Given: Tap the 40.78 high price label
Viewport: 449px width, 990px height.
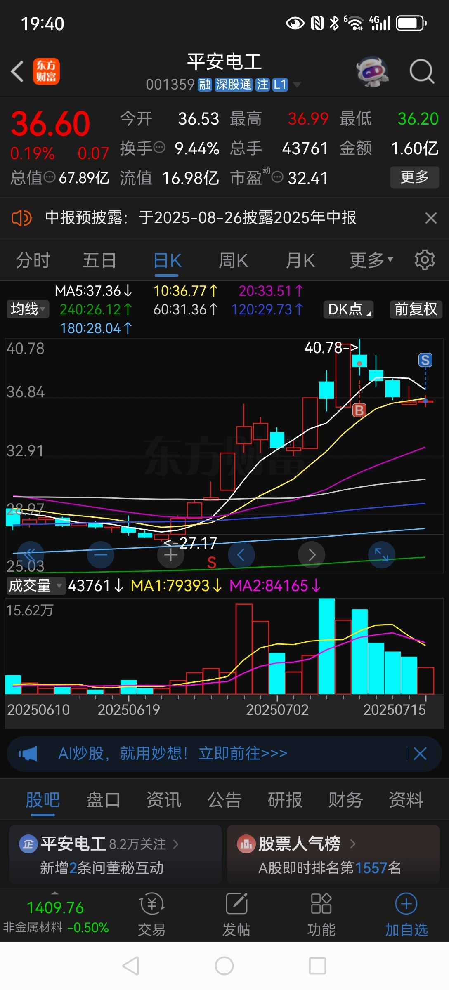Looking at the screenshot, I should (331, 348).
